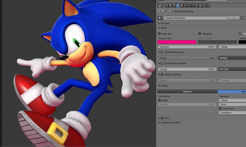246x147 pixels.
Task: Click the grayed Indirect Lighting Factor field
Action: pos(187,80)
